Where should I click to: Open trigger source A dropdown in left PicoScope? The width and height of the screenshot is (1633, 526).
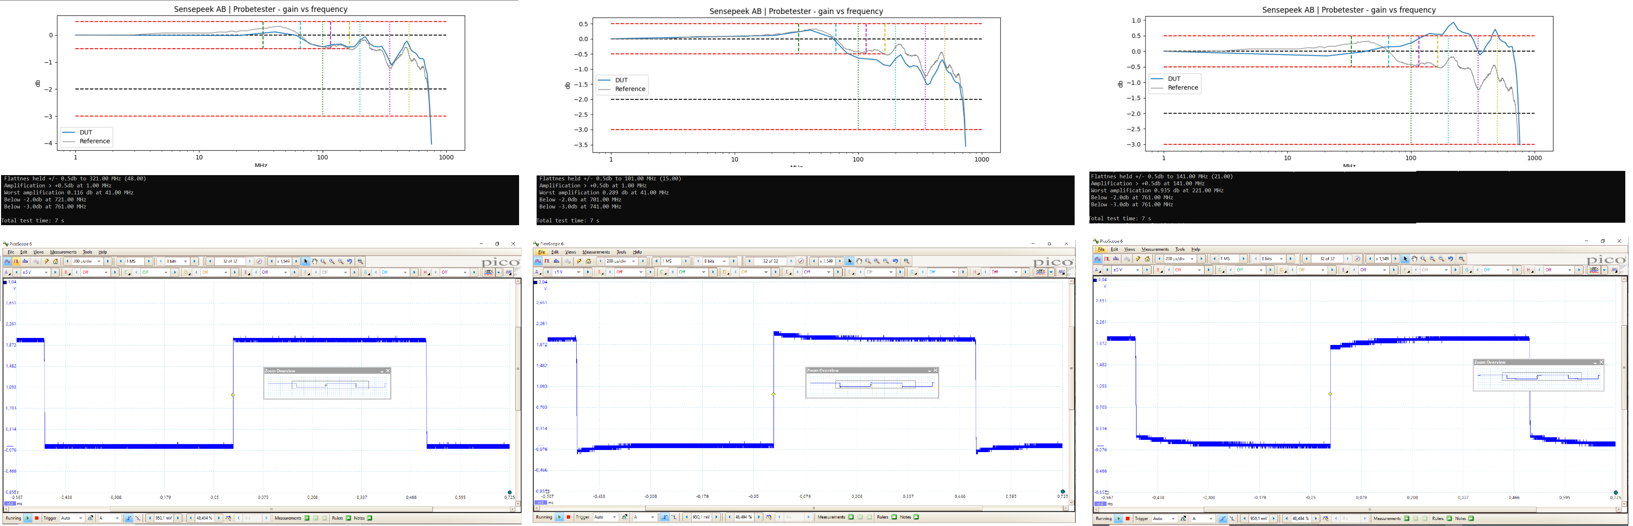click(x=117, y=518)
